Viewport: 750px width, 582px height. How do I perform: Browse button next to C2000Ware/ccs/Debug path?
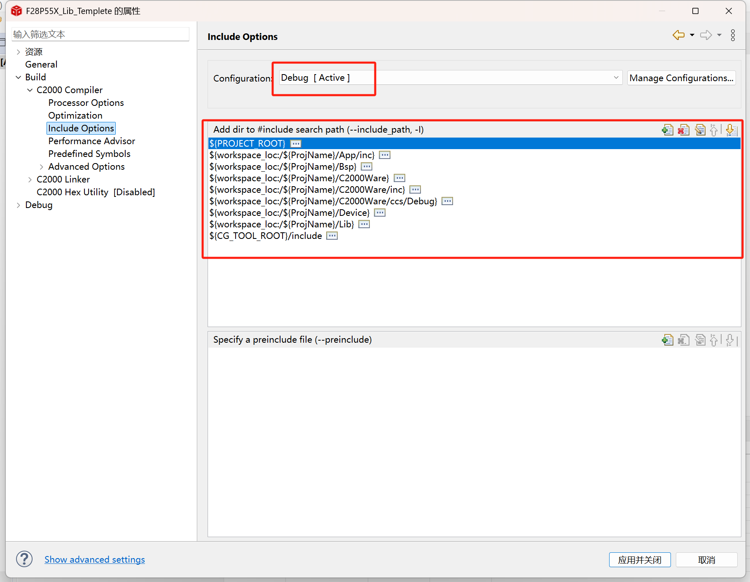447,201
